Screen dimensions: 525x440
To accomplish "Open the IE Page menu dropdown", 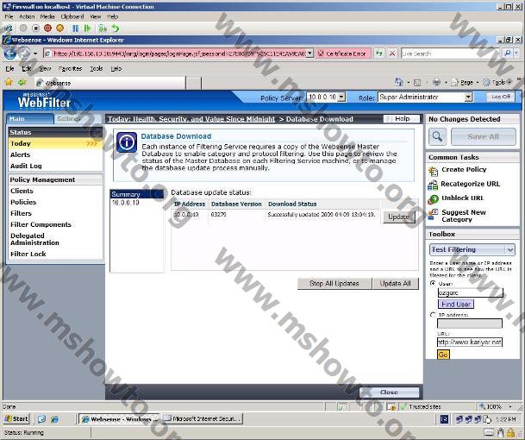I will click(477, 82).
